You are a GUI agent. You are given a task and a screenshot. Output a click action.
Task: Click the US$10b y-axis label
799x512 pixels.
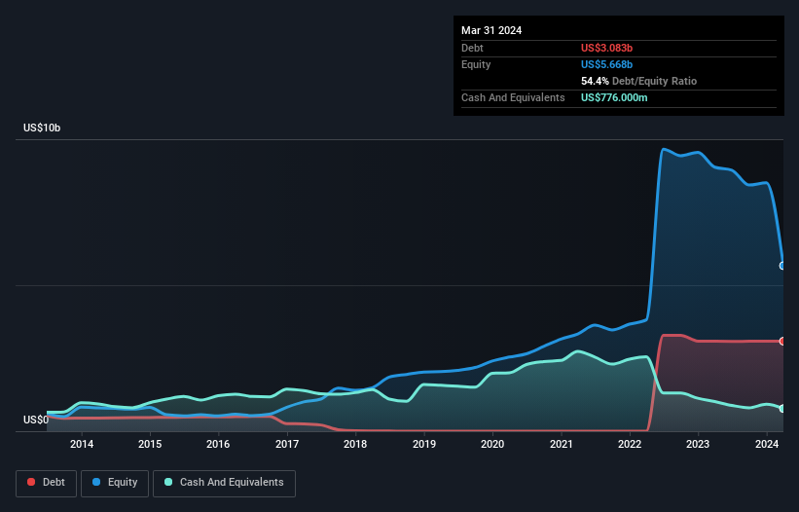(42, 128)
